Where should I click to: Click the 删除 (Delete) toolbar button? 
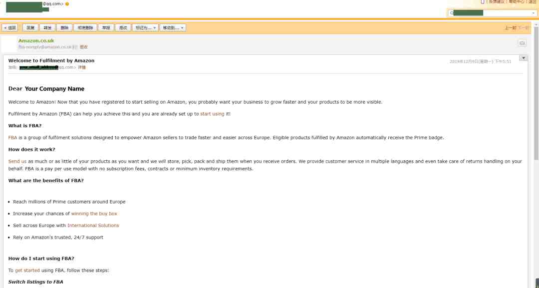click(64, 28)
